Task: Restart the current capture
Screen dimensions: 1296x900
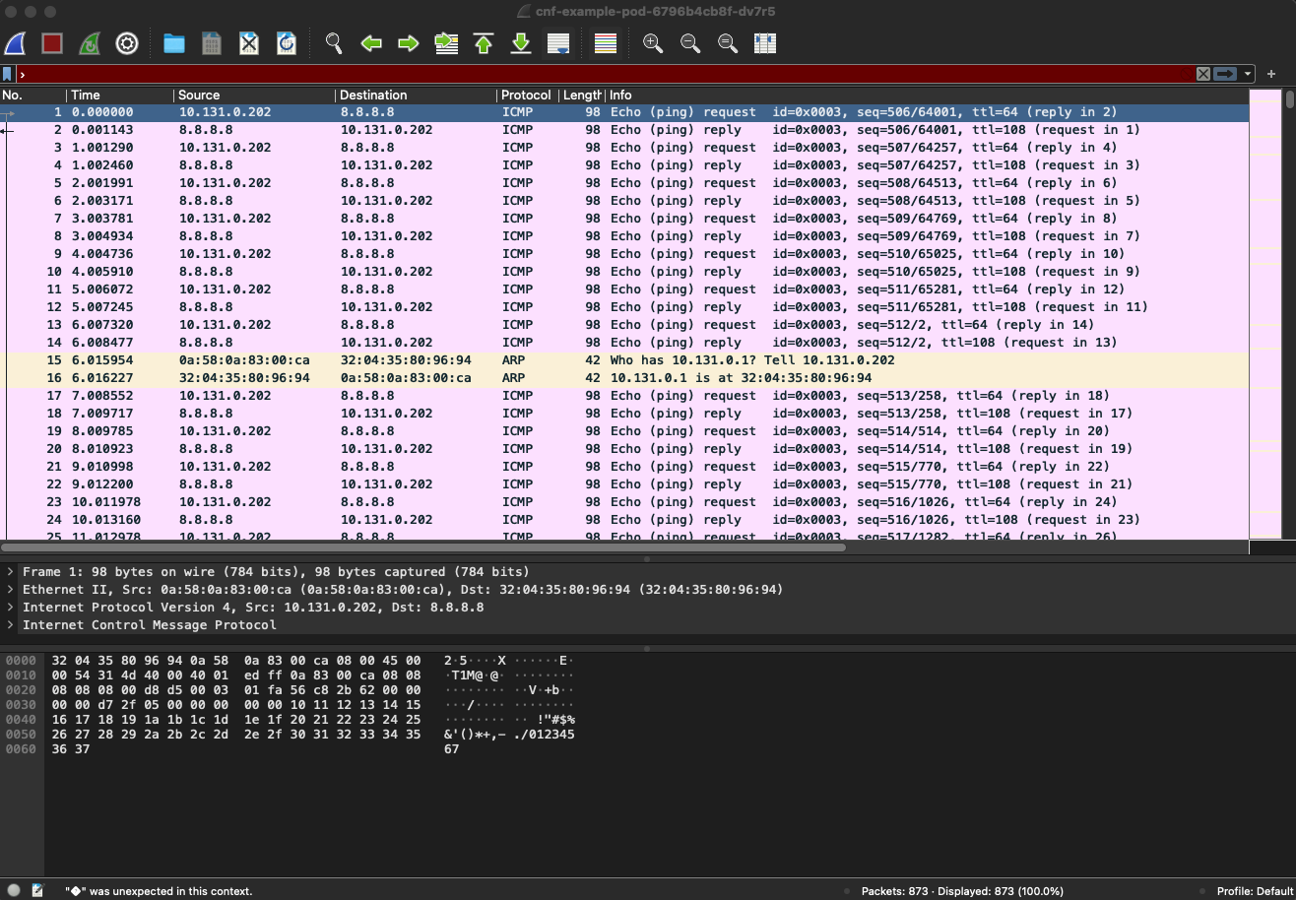Action: point(90,43)
